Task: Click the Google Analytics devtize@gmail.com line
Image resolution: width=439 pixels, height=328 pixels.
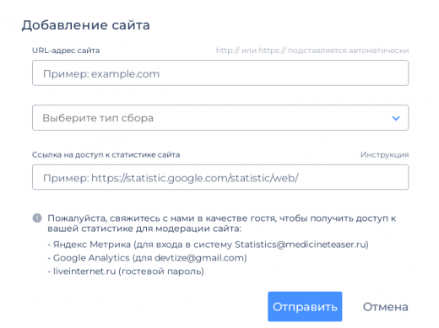Action: click(x=147, y=258)
